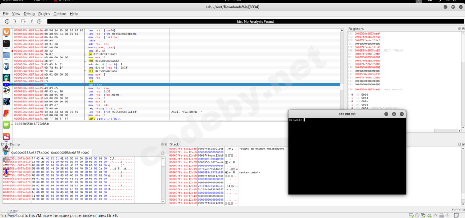Click the disassembly scrollbar up arrow
This screenshot has height=218, width=465.
pos(343,29)
